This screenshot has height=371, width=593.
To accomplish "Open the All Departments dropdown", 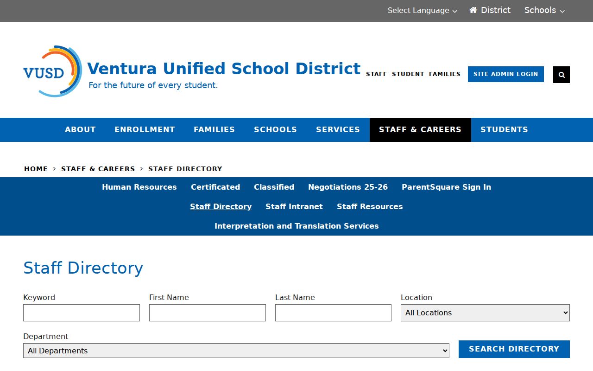I will coord(236,351).
